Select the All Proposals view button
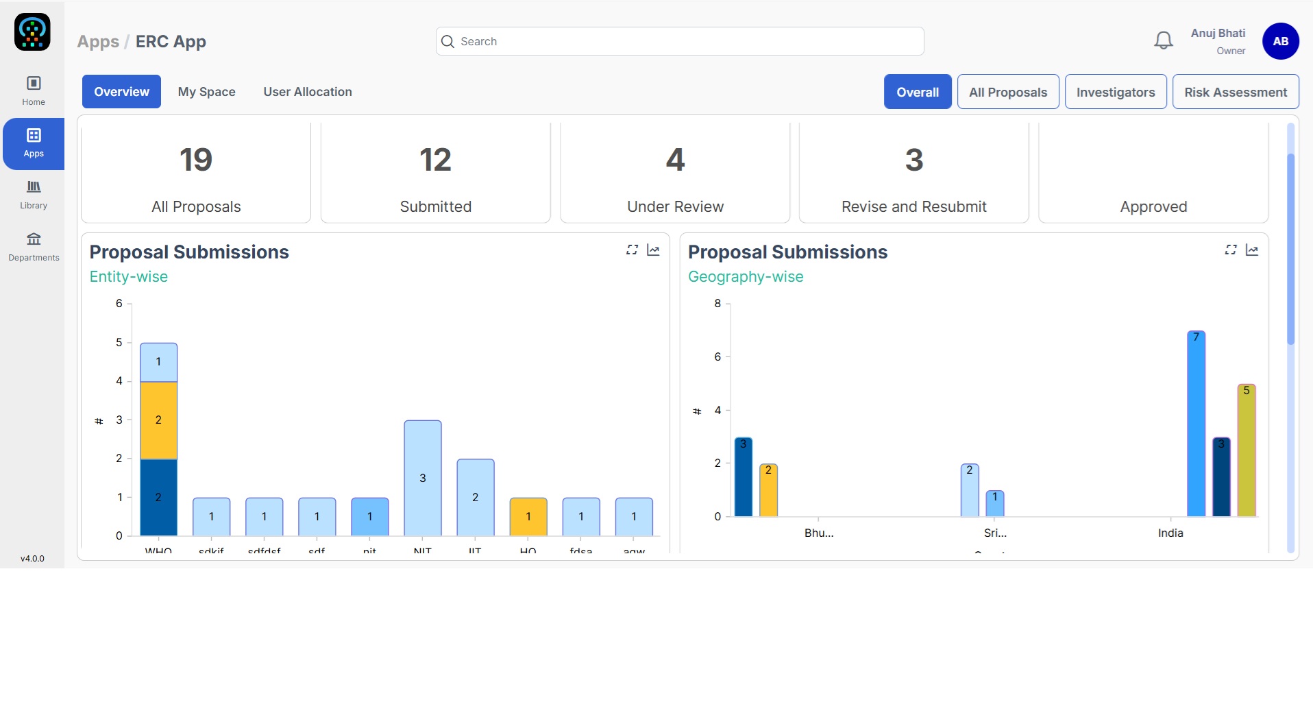 tap(1008, 92)
